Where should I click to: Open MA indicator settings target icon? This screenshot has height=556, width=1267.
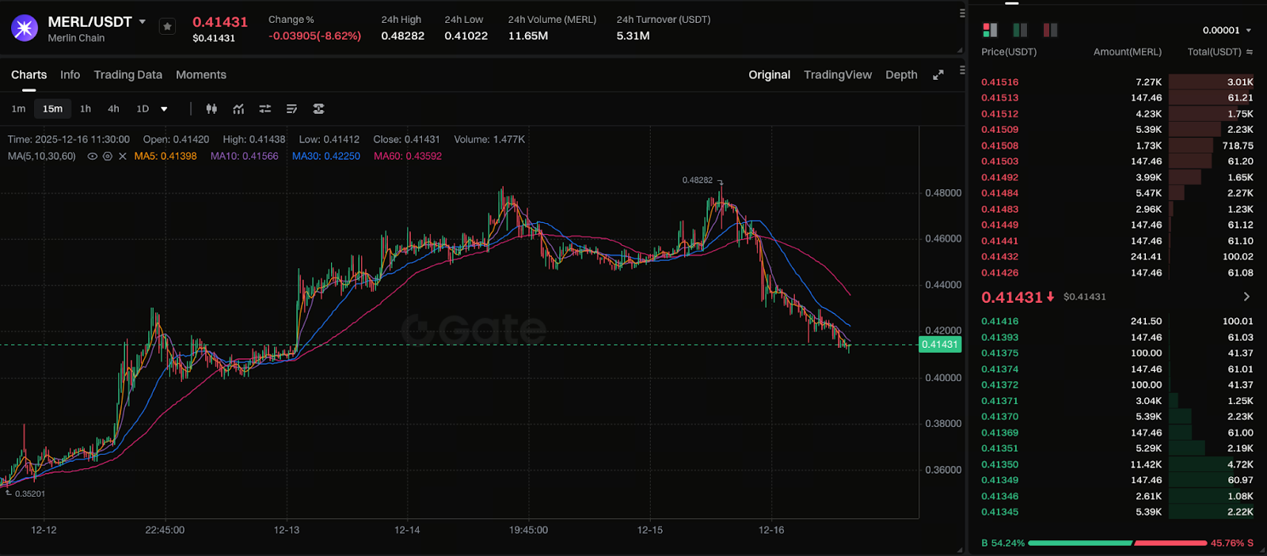(108, 157)
